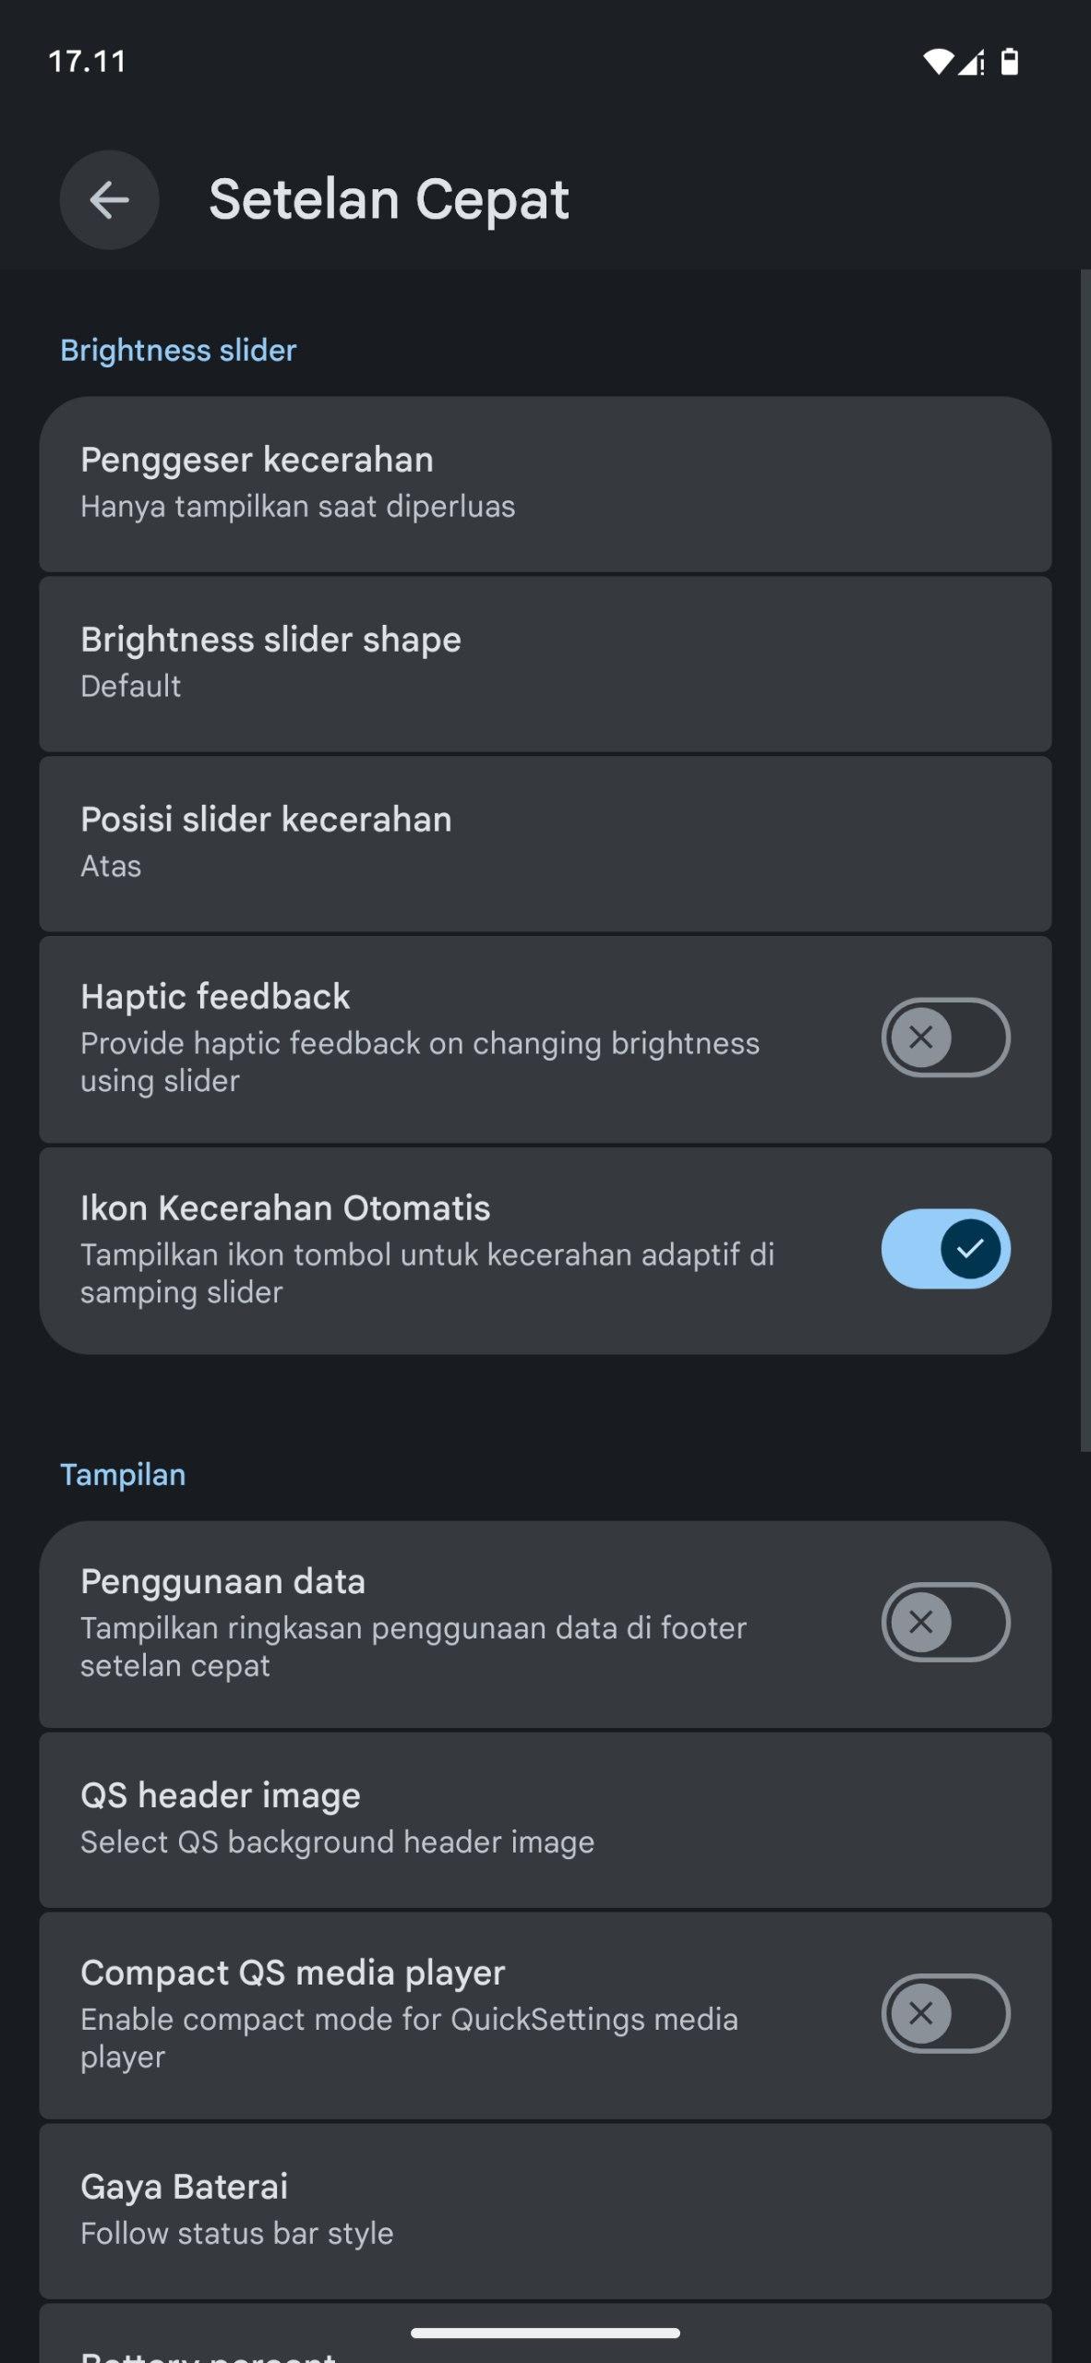Tap the Setelan Cepat page title
Viewport: 1091px width, 2363px height.
click(x=389, y=199)
